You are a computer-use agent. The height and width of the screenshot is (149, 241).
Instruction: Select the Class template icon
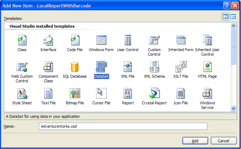pos(22,40)
